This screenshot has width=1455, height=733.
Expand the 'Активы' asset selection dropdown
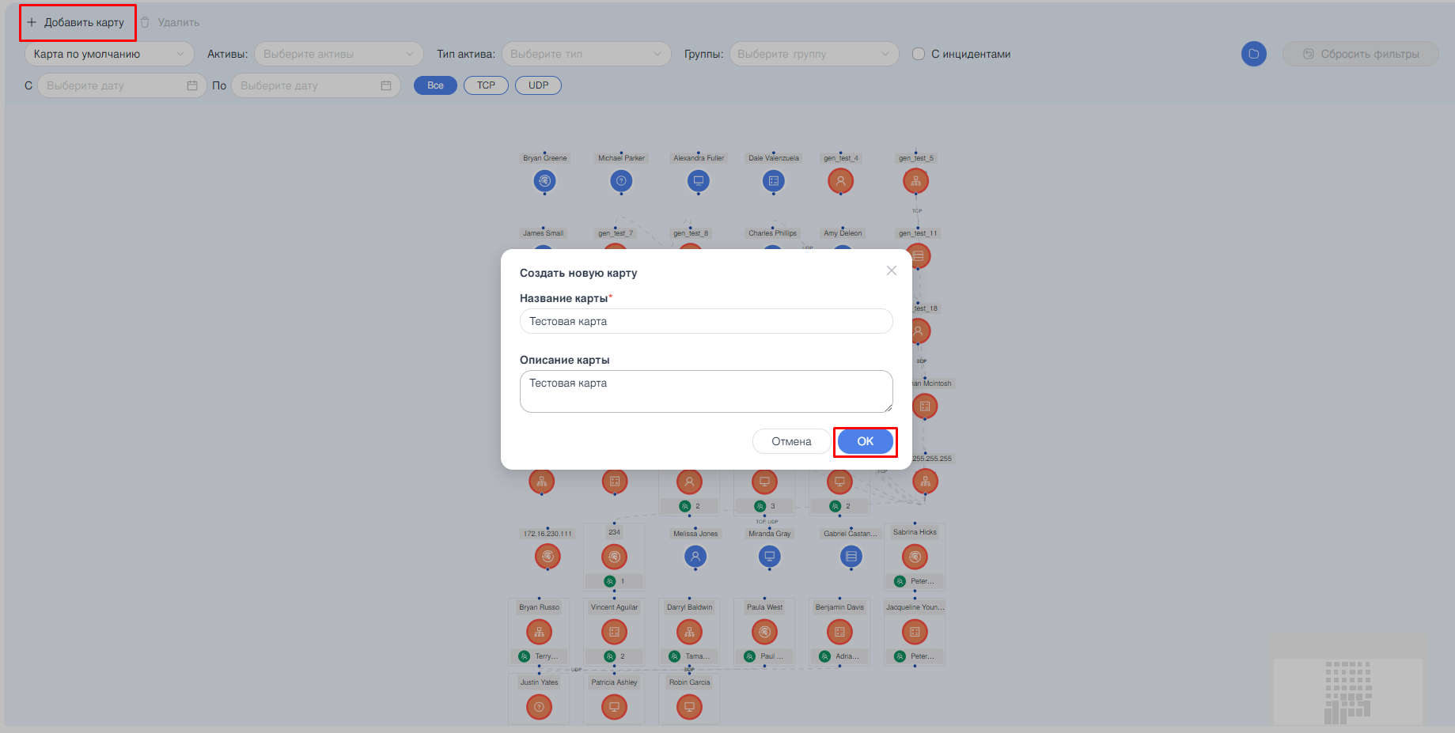pos(338,54)
